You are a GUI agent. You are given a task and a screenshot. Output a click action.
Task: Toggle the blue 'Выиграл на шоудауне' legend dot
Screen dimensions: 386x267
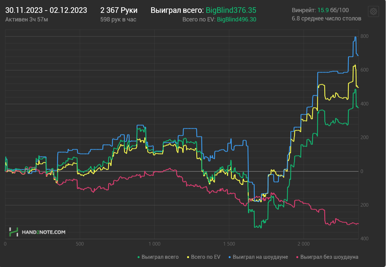tap(230, 257)
